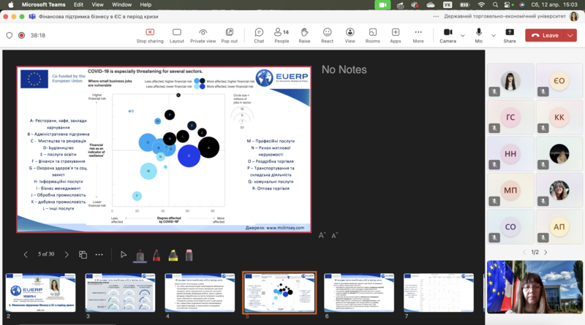Select the cursor pointer tool

pos(123,255)
